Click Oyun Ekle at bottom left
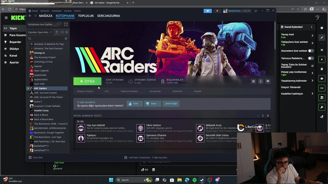The image size is (328, 184). pyautogui.click(x=36, y=157)
